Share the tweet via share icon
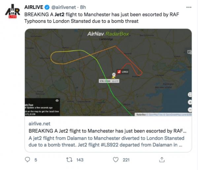 click(162, 160)
